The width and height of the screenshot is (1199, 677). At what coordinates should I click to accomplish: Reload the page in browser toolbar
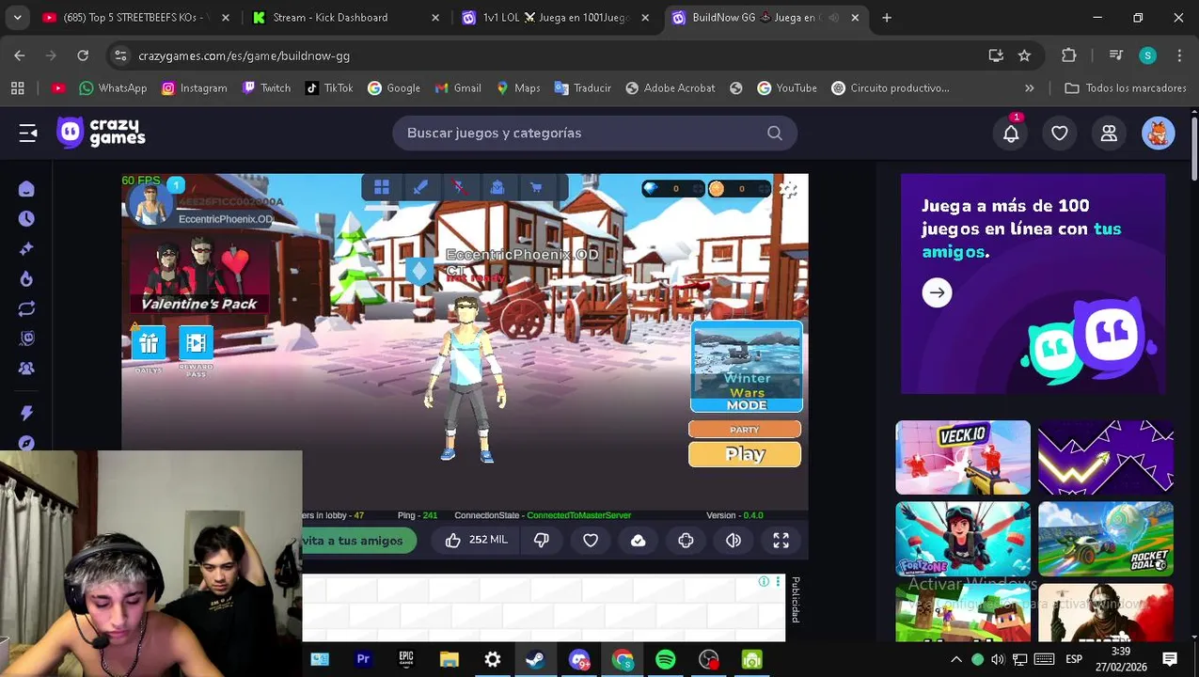(83, 55)
